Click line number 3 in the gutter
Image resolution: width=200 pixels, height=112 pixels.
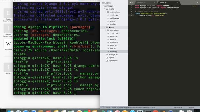click(x=132, y=10)
